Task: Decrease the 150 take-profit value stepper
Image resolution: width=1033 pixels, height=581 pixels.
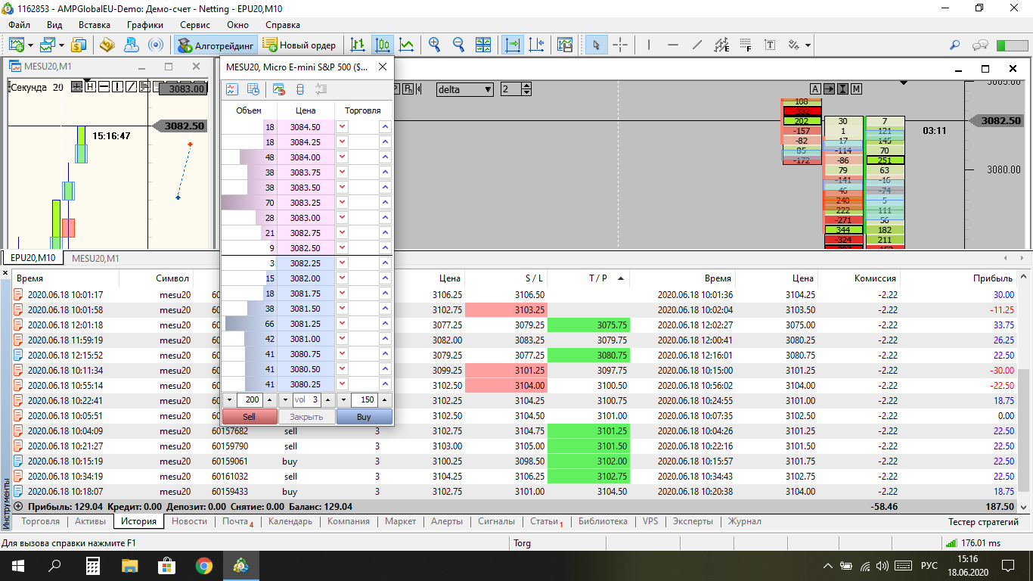Action: click(x=343, y=399)
